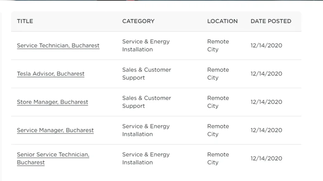Click the CATEGORY column header

(138, 21)
